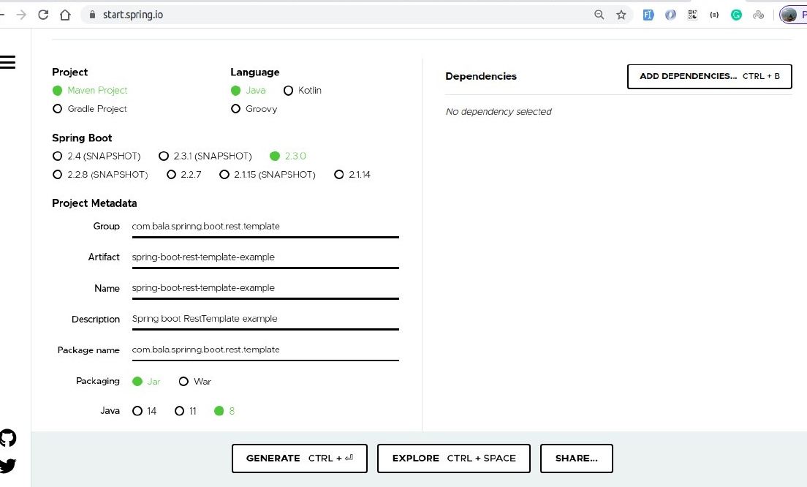Viewport: 807px width, 487px height.
Task: Open the hamburger menu
Action: (x=8, y=62)
